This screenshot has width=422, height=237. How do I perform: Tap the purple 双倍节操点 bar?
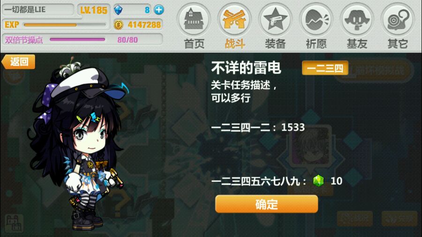[x=77, y=39]
